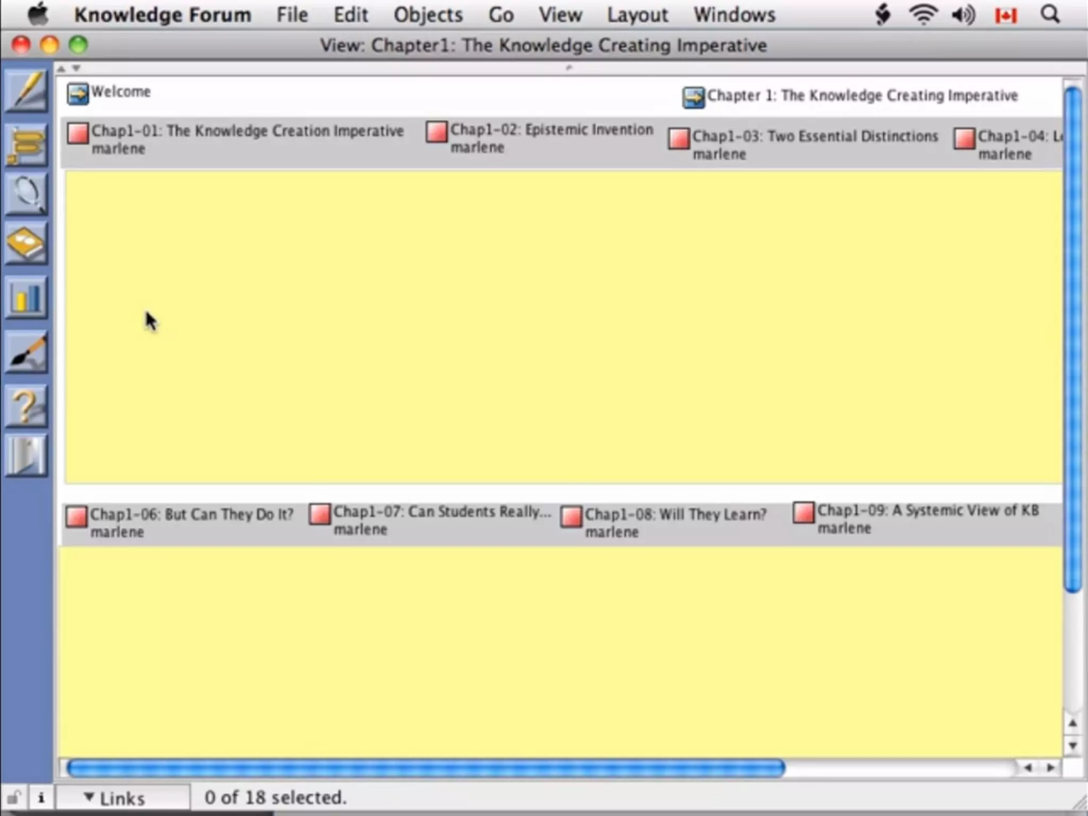Screen dimensions: 1088x816
Task: Select the paintbrush drawing tool
Action: coord(27,352)
